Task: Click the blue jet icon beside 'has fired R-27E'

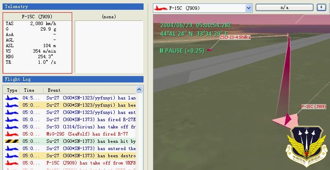Action: (x=12, y=120)
